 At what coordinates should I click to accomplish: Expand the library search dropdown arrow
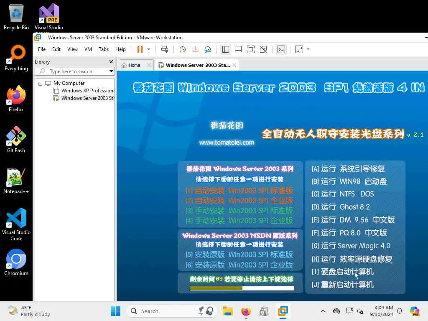(x=111, y=71)
